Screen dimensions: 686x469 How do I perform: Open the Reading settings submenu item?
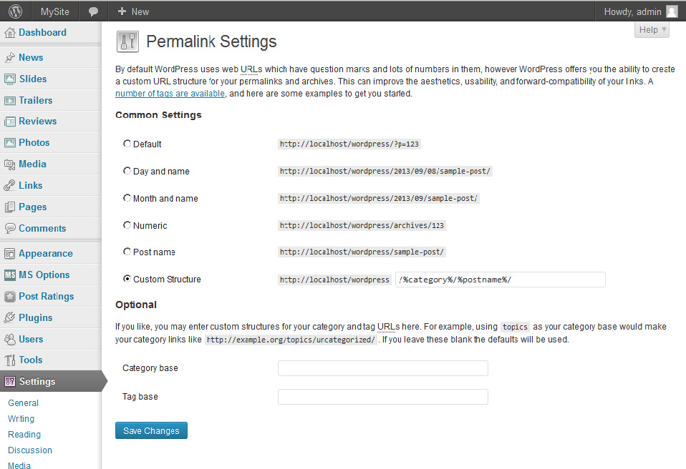[x=24, y=435]
